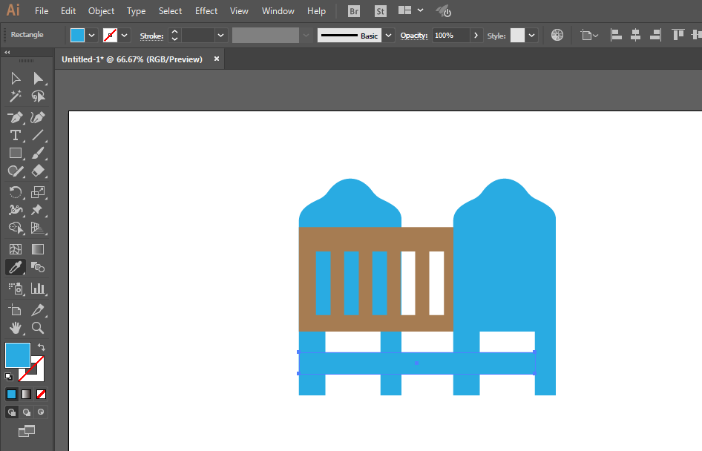Image resolution: width=702 pixels, height=451 pixels.
Task: Select the Shaper tool
Action: [x=16, y=171]
